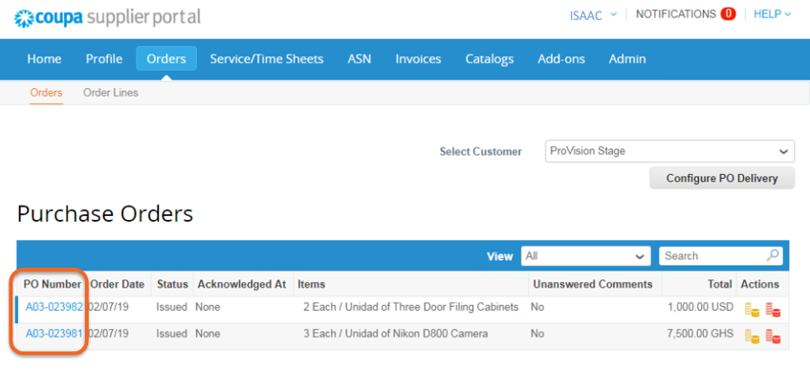Expand the HELP menu
The image size is (810, 371).
click(773, 14)
